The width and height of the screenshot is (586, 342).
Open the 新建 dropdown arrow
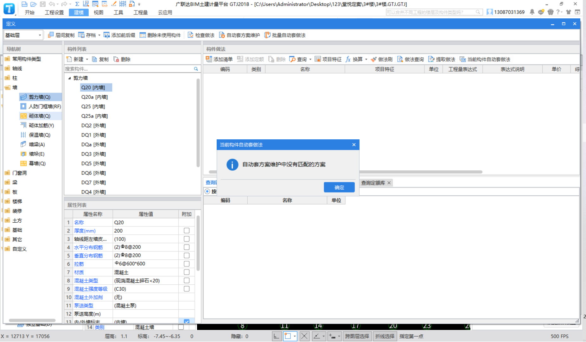tap(87, 59)
